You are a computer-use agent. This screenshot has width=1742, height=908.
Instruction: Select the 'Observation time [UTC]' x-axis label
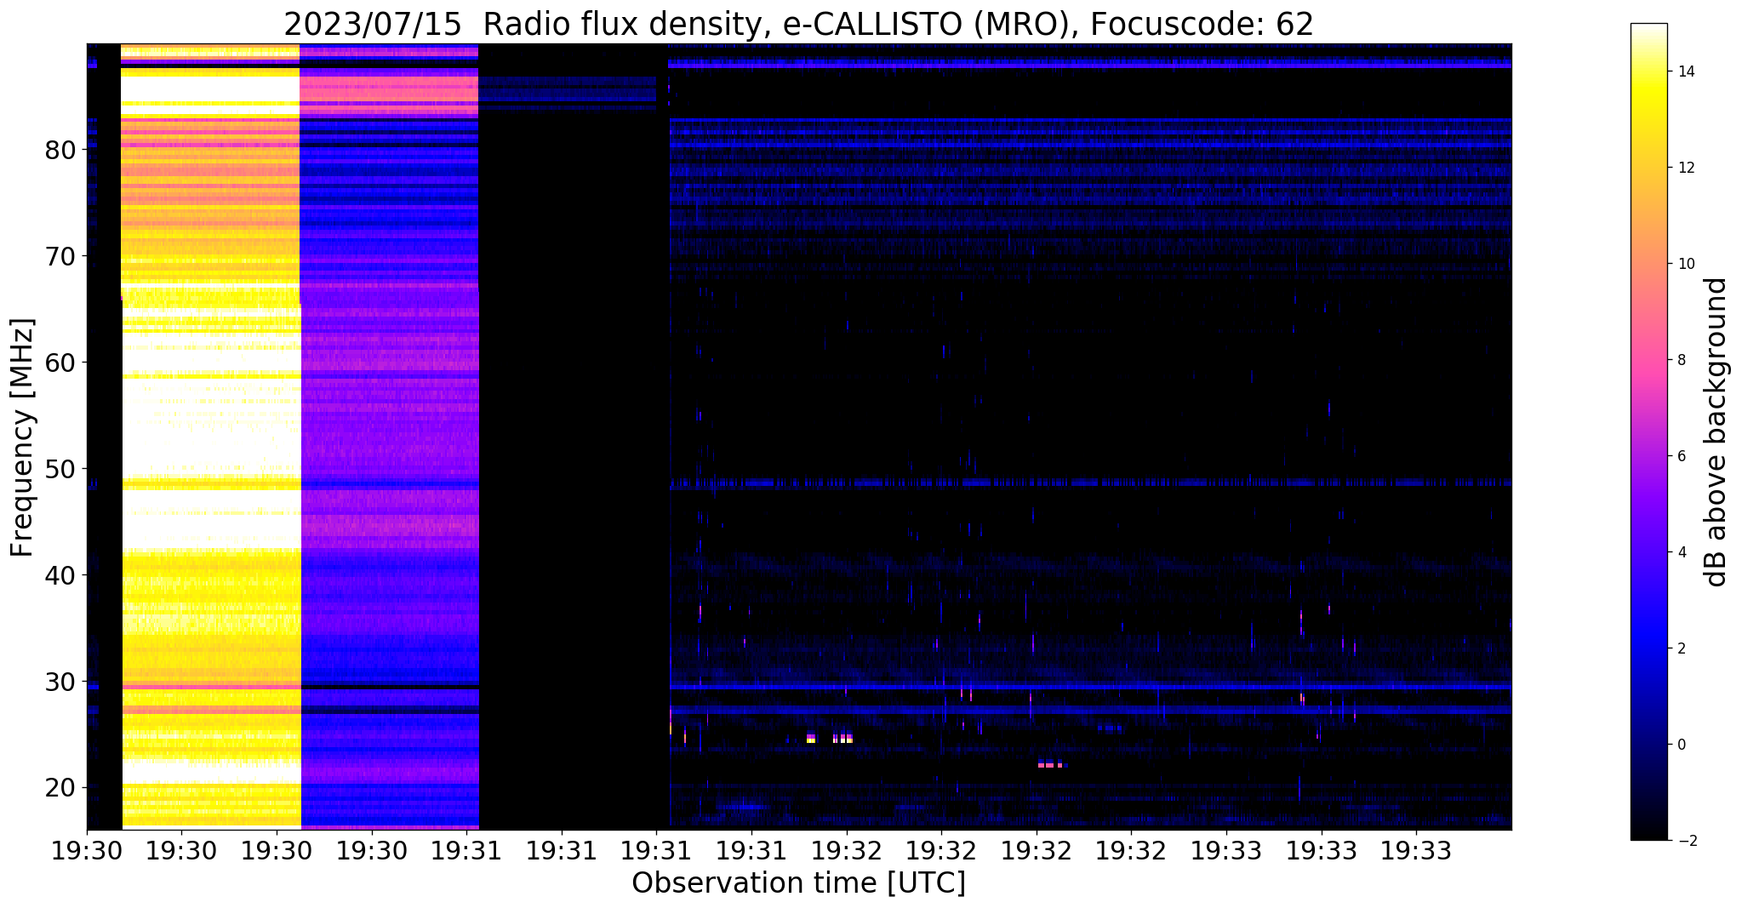[x=798, y=883]
